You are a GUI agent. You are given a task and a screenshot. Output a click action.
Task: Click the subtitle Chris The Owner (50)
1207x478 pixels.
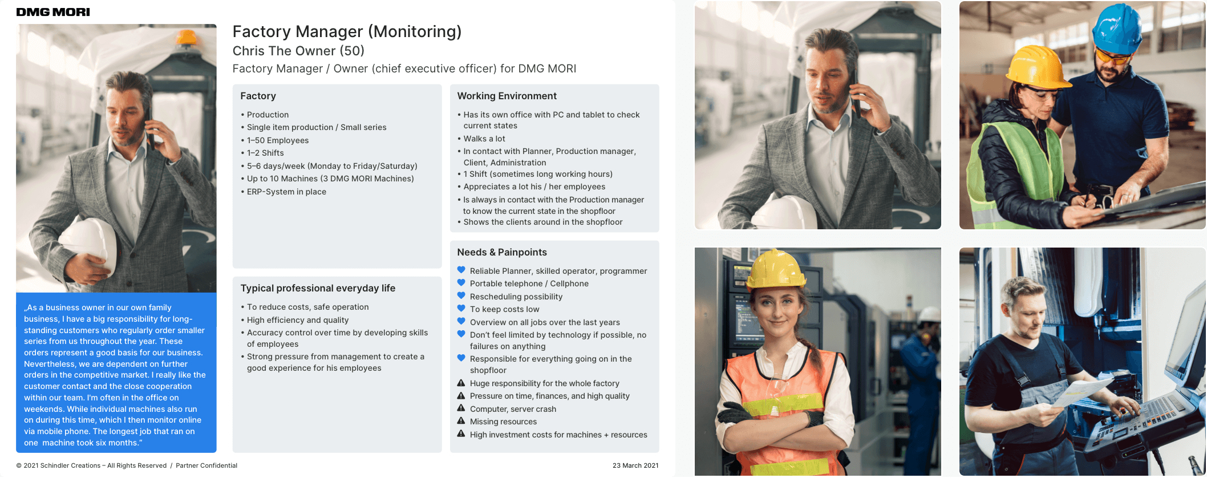[x=298, y=51]
